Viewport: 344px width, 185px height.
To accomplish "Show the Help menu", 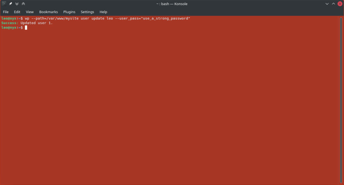I will tap(103, 12).
